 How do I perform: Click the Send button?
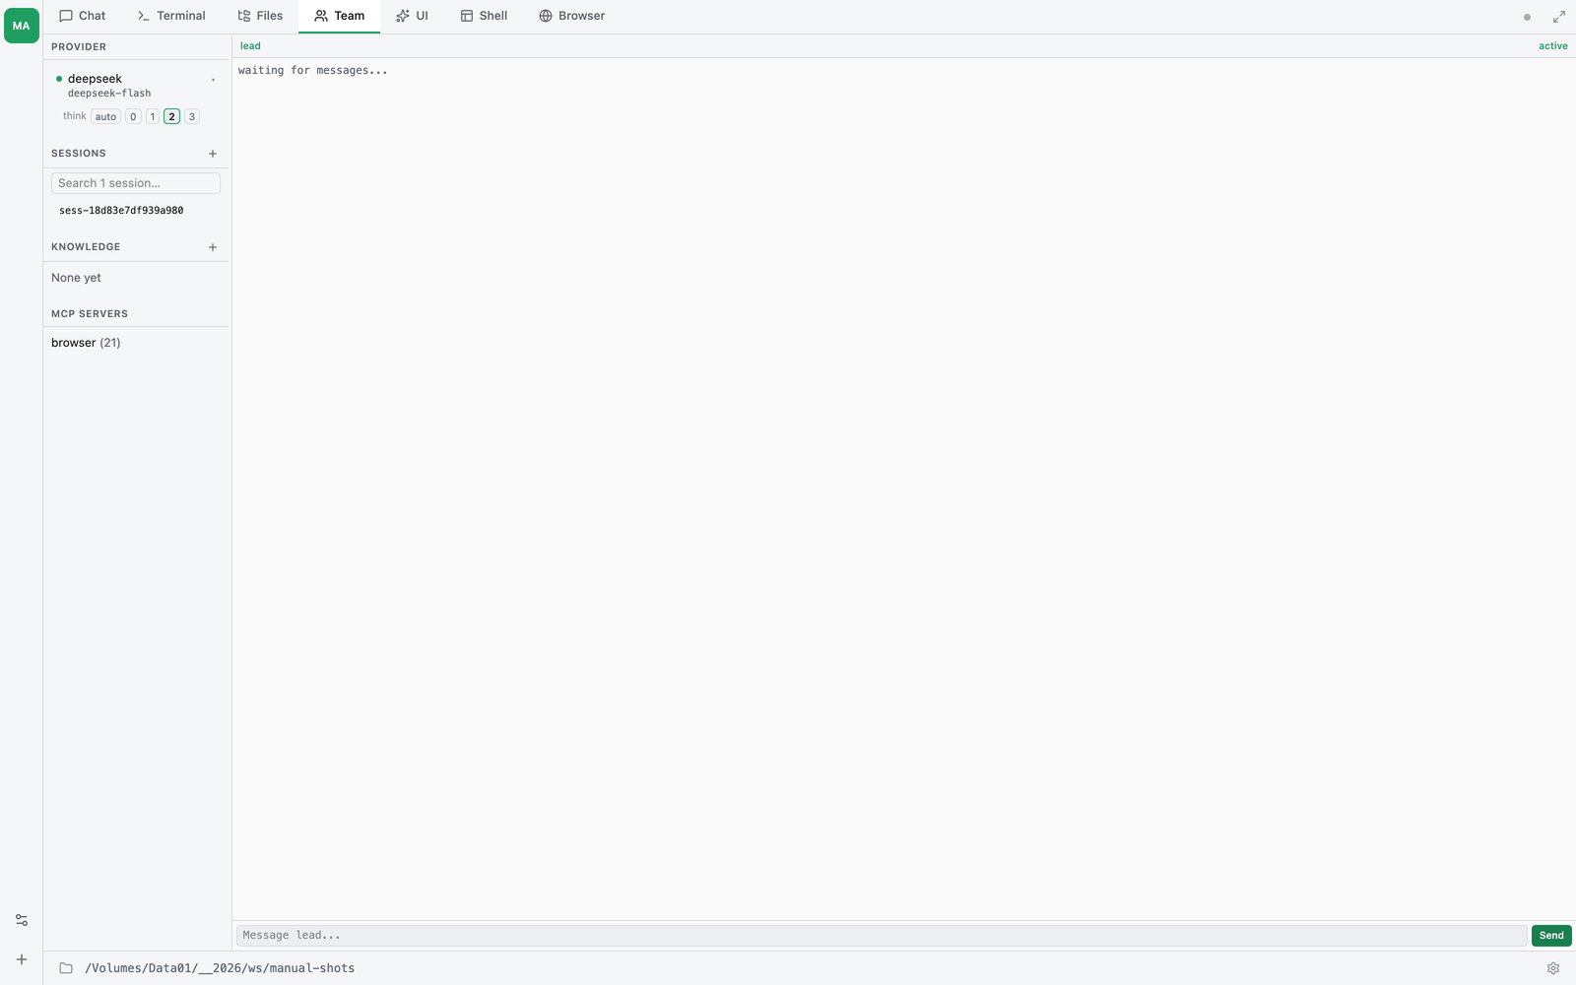click(1551, 936)
